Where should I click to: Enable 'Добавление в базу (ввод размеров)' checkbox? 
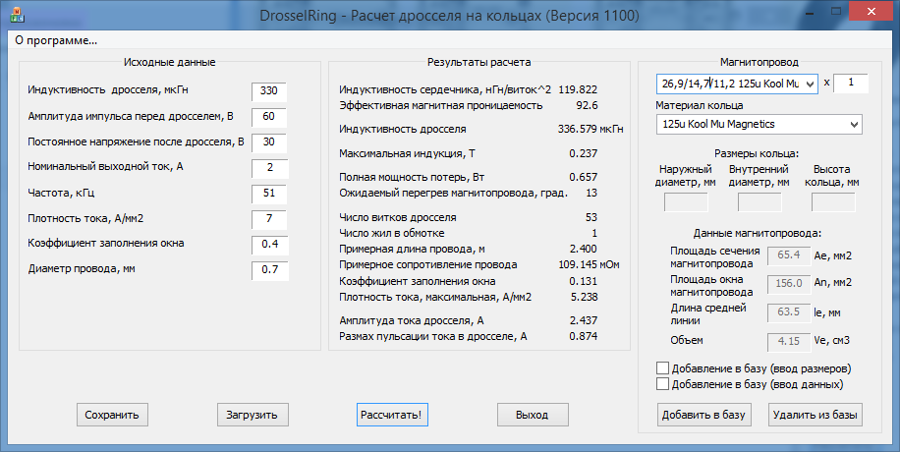pyautogui.click(x=662, y=368)
